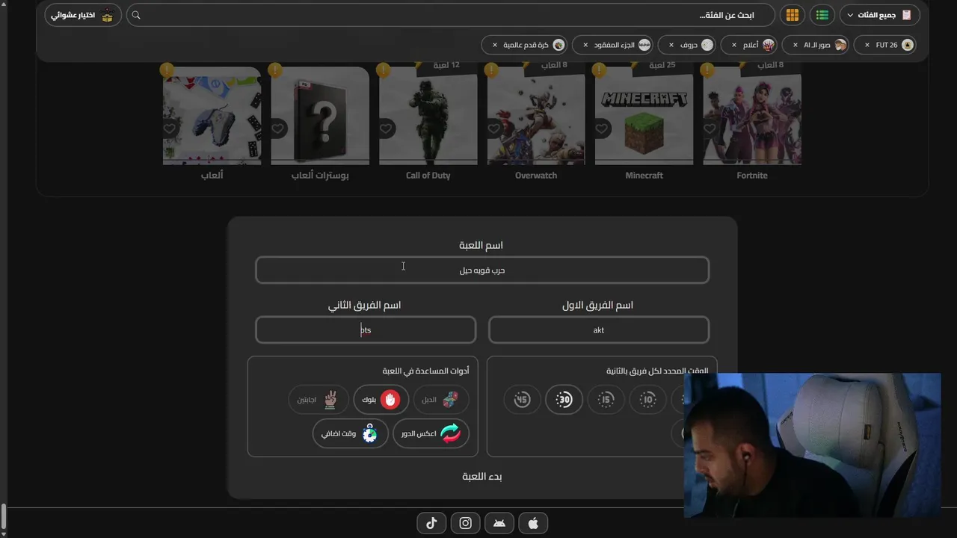The width and height of the screenshot is (957, 538).
Task: Select the بوسترات ألعاب category card
Action: click(x=320, y=116)
